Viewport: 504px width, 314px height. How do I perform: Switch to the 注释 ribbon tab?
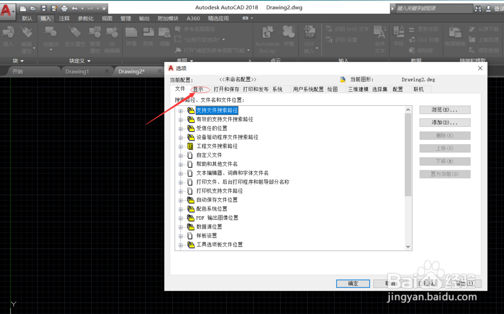(x=65, y=18)
